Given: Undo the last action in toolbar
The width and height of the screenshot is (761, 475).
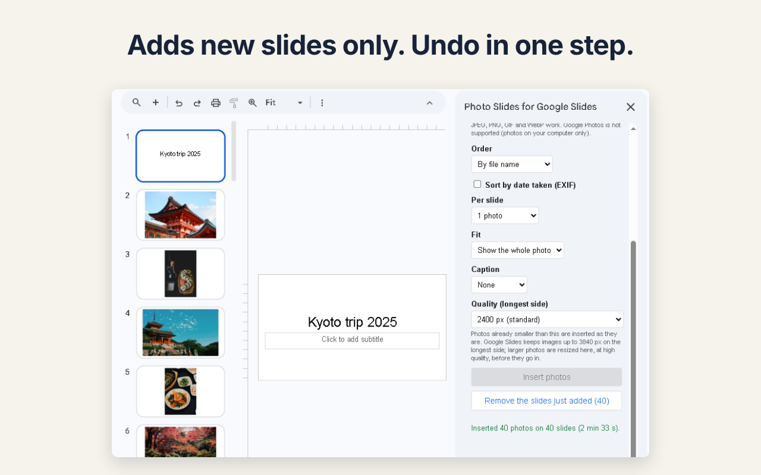Looking at the screenshot, I should point(179,103).
